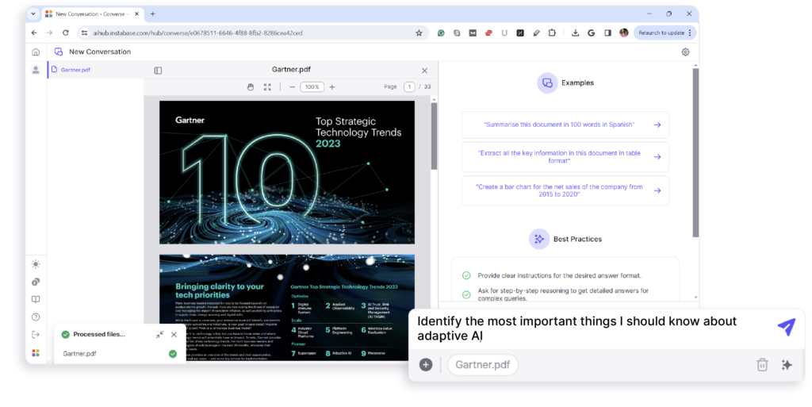The image size is (812, 407).
Task: Run the Spanish summary example prompt
Action: click(x=565, y=125)
